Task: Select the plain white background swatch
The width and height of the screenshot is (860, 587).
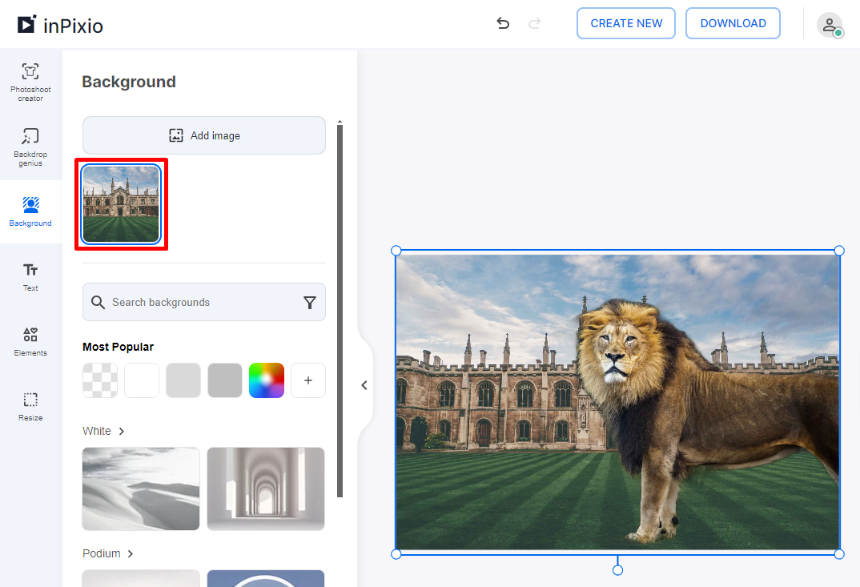Action: 141,380
